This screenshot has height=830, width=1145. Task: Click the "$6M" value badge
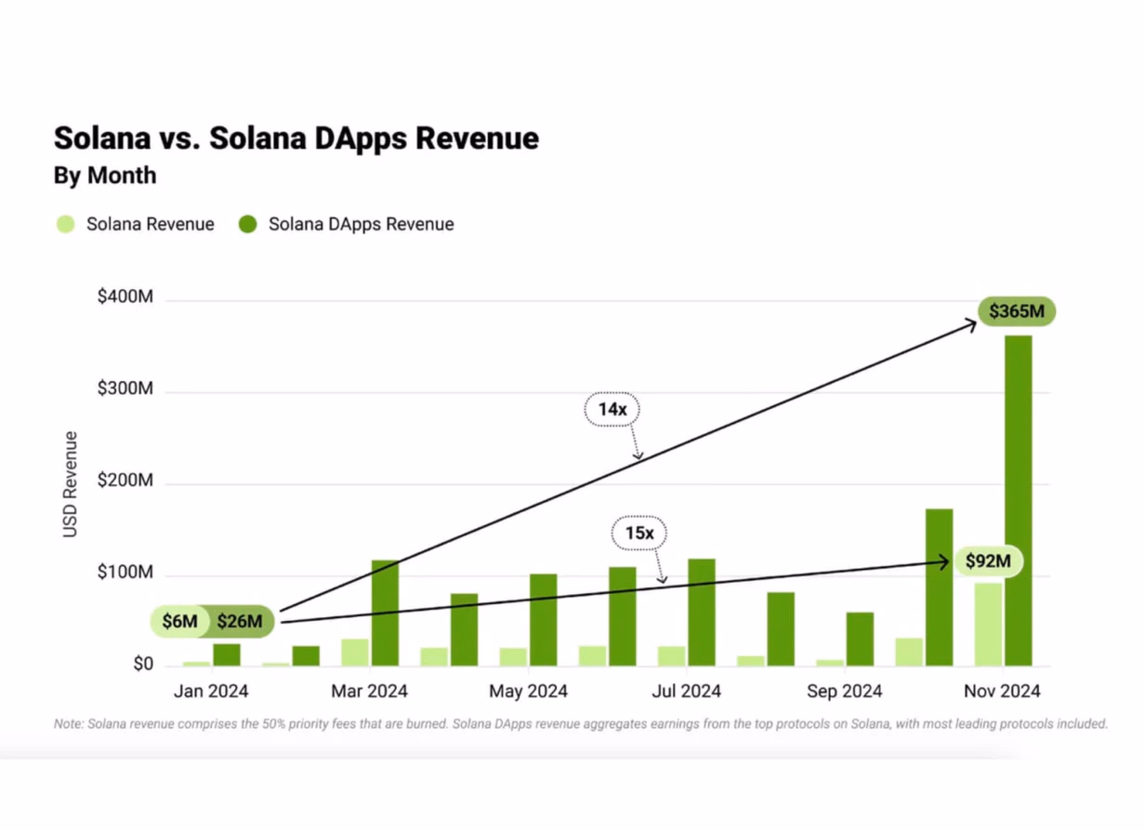coord(179,622)
